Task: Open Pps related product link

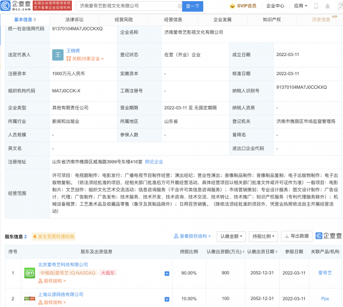Action: (x=325, y=299)
